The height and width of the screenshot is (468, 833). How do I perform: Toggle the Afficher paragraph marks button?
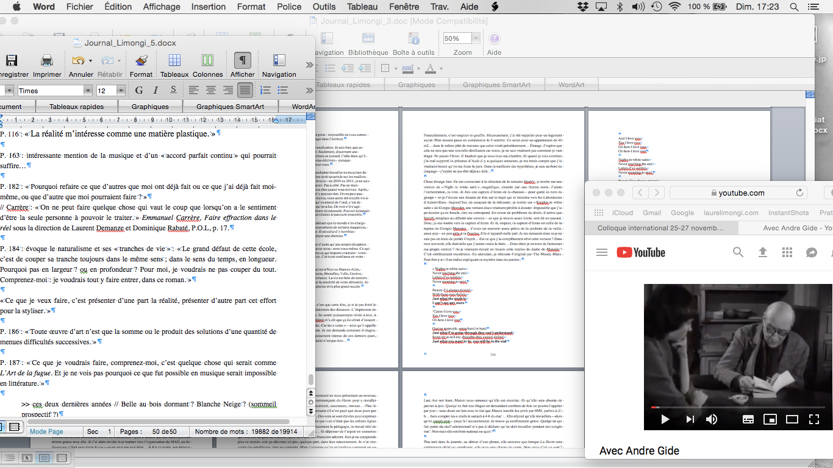[x=242, y=61]
